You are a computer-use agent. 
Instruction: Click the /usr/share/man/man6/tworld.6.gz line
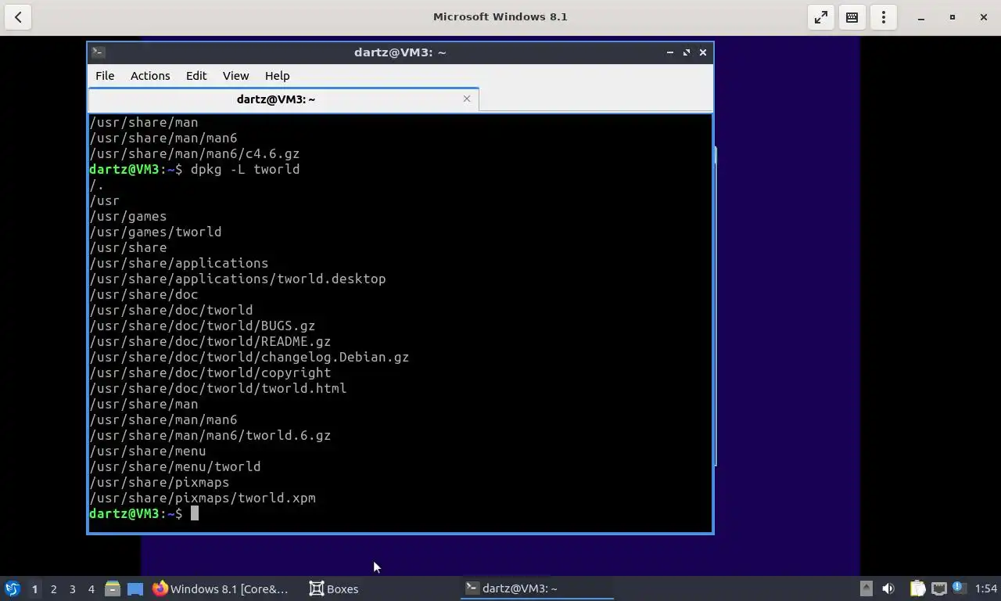point(210,435)
